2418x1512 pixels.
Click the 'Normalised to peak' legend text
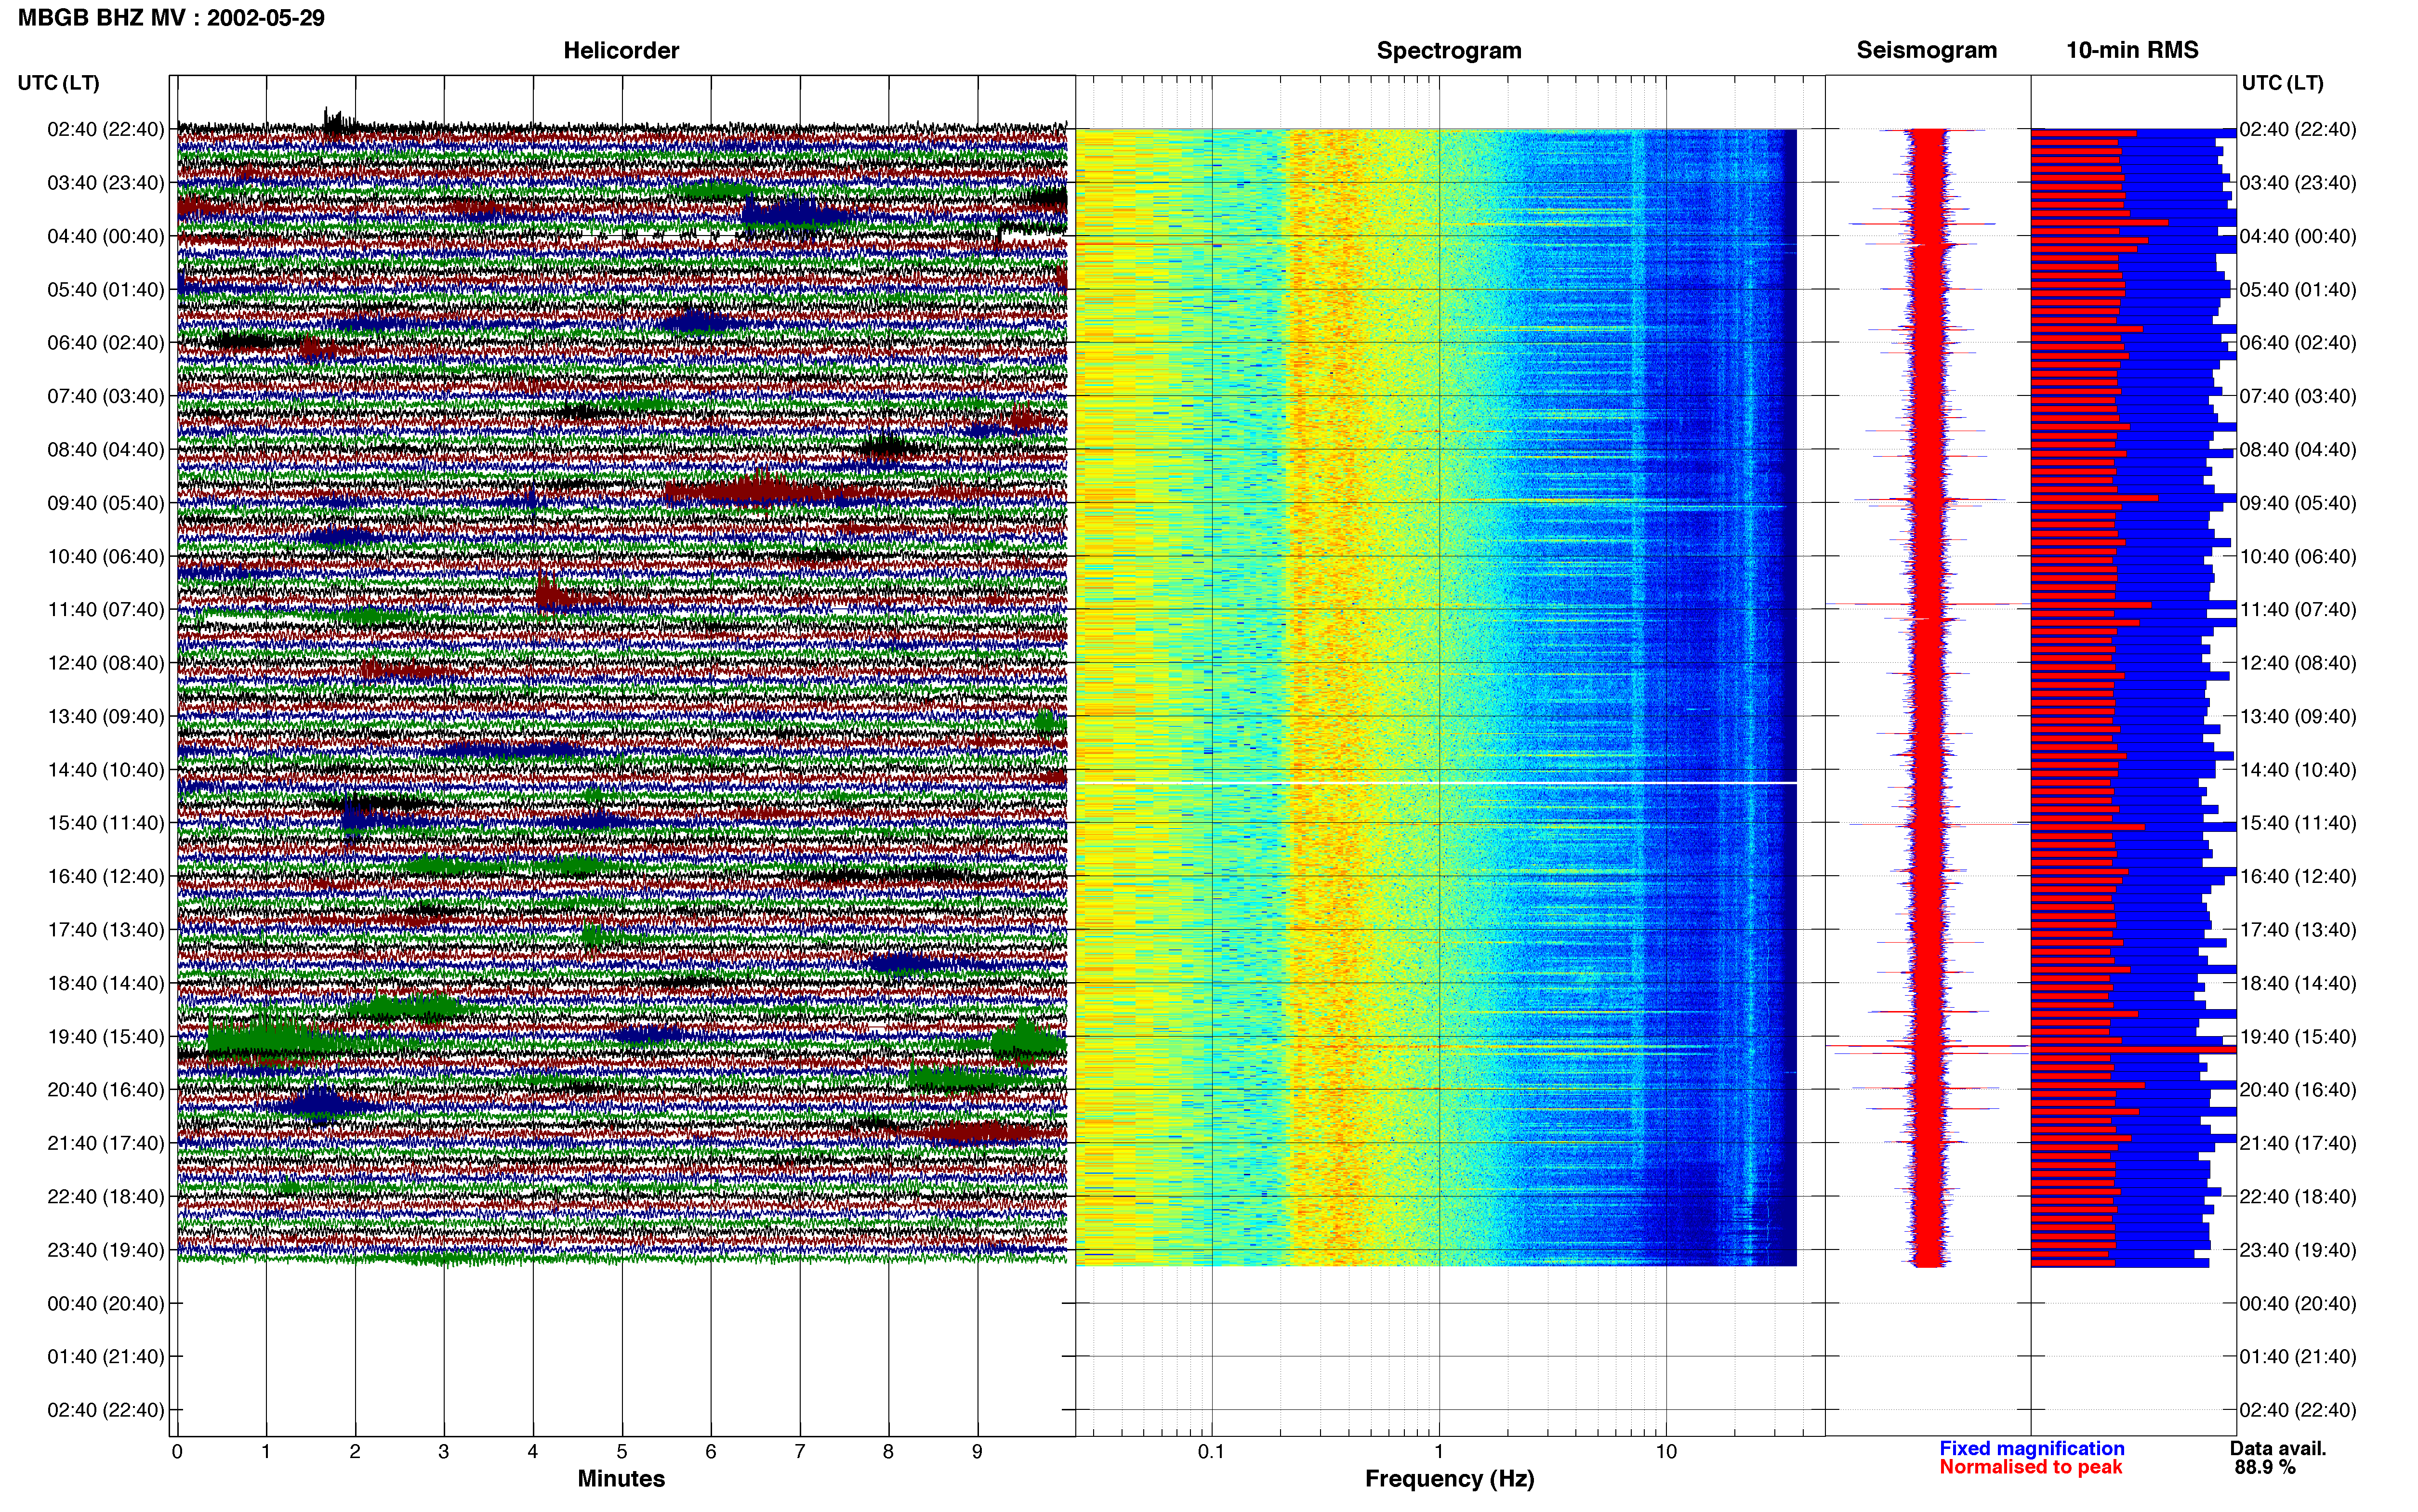coord(2030,1467)
